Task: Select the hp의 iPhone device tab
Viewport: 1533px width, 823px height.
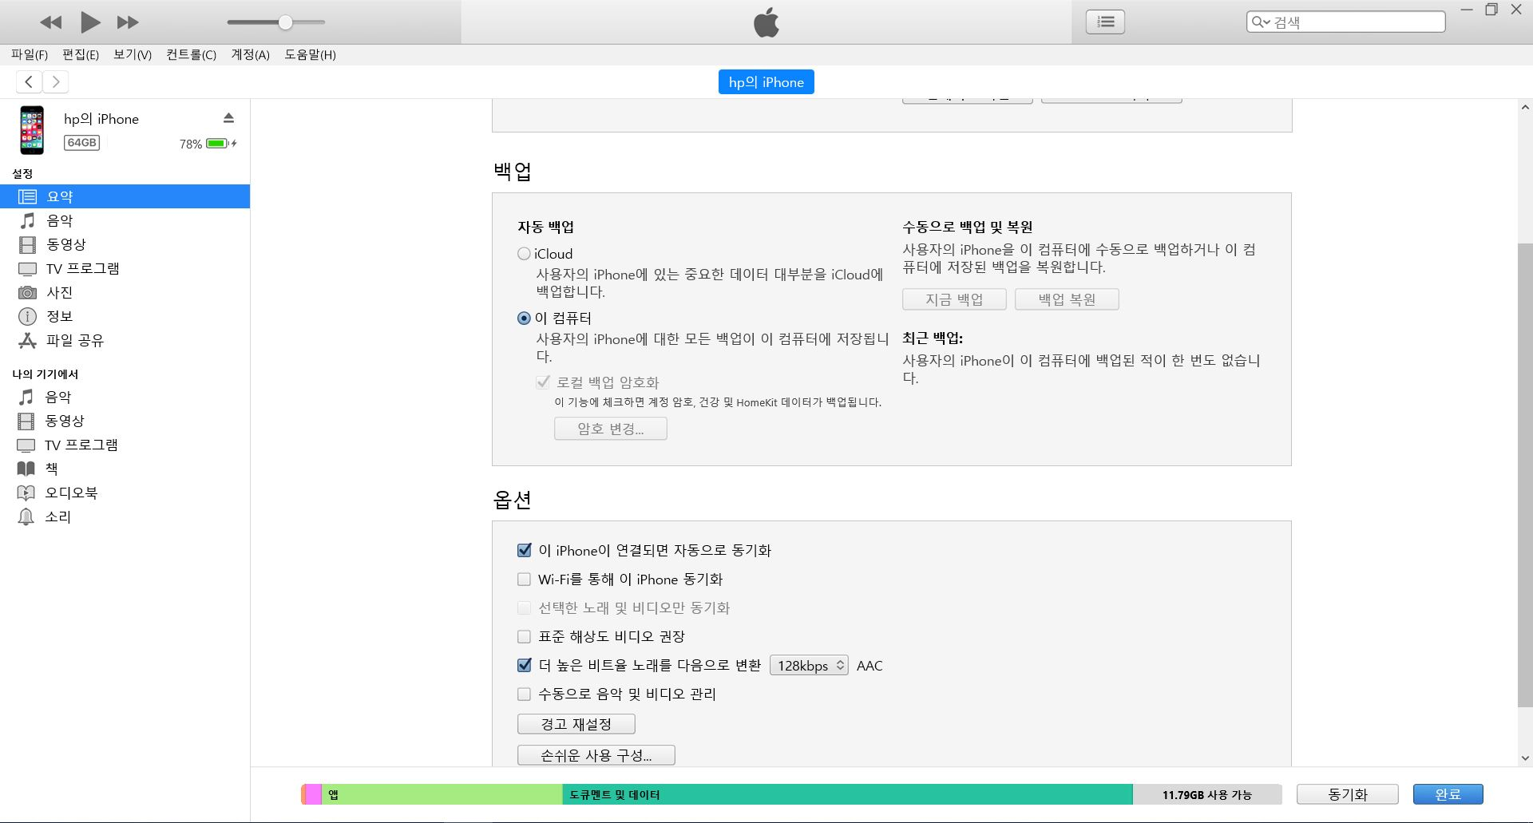Action: 766,82
